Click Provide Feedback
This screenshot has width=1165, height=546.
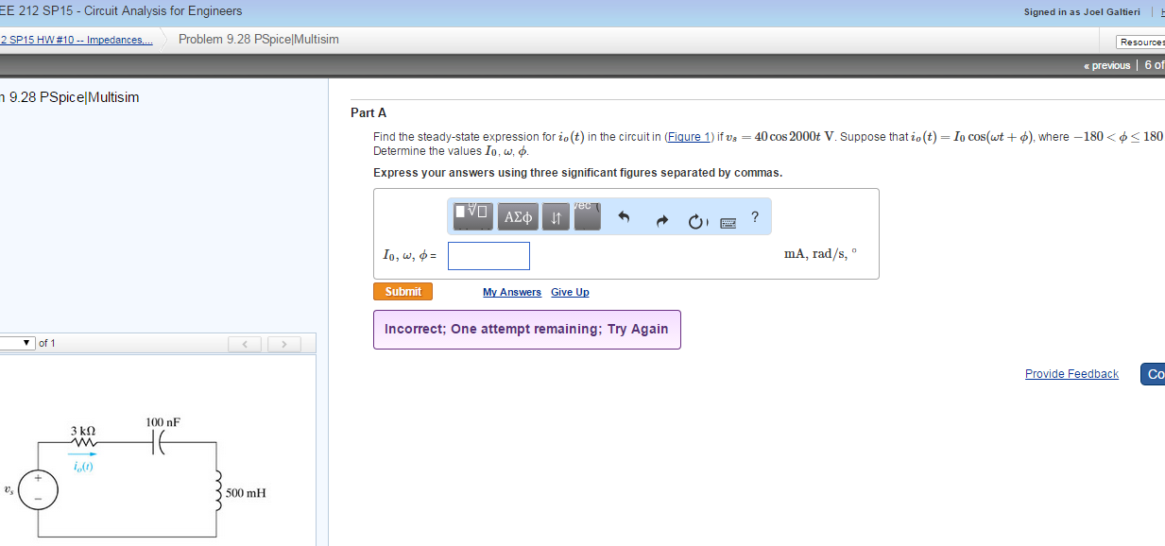point(1071,373)
